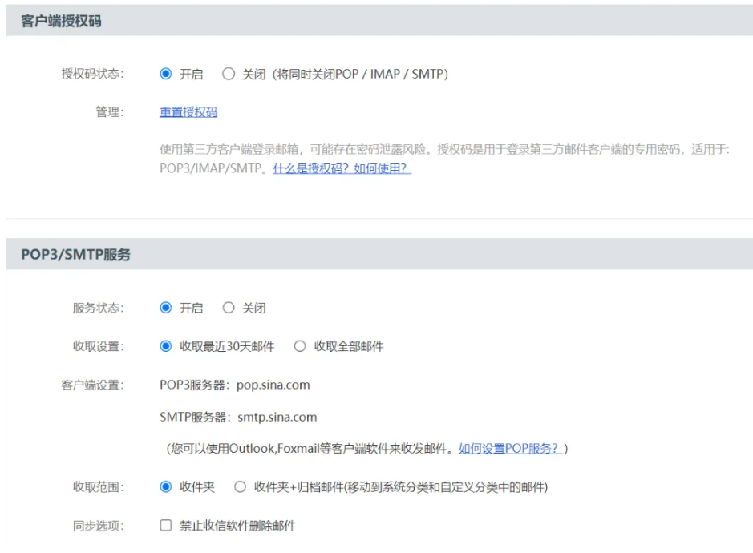
Task: Open 什么是授权码?如何使用? help link
Action: pos(342,168)
